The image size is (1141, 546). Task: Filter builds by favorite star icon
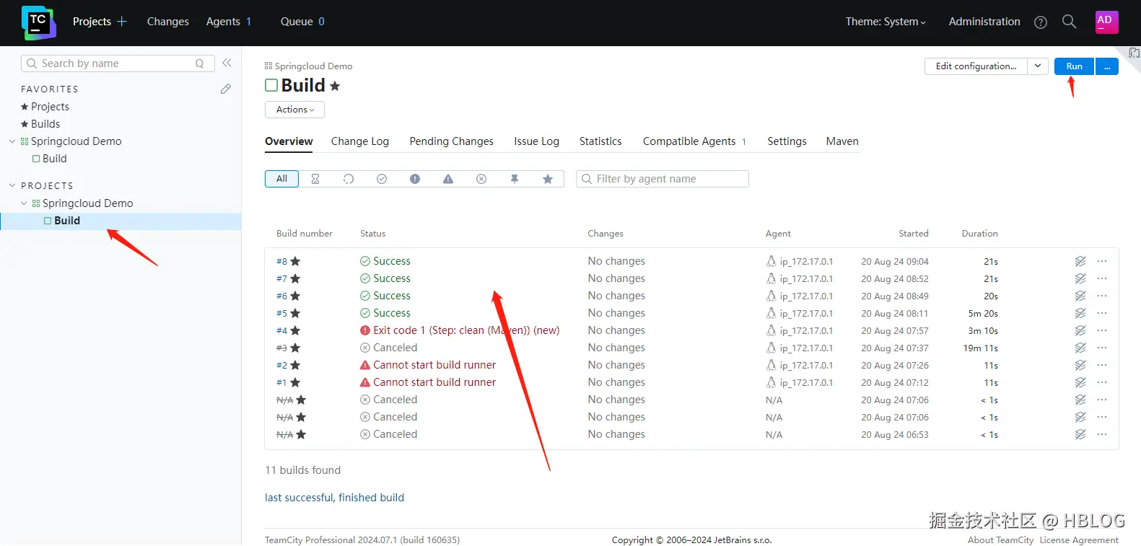pos(548,179)
